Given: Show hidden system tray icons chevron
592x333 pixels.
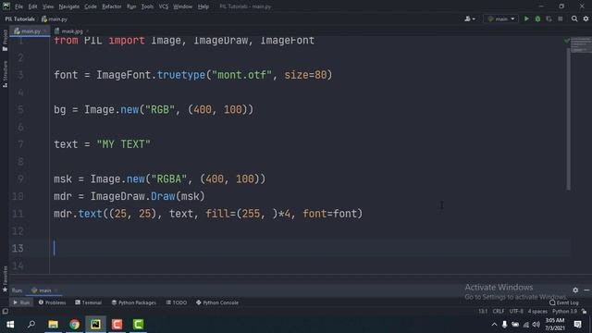Looking at the screenshot, I should click(x=494, y=325).
